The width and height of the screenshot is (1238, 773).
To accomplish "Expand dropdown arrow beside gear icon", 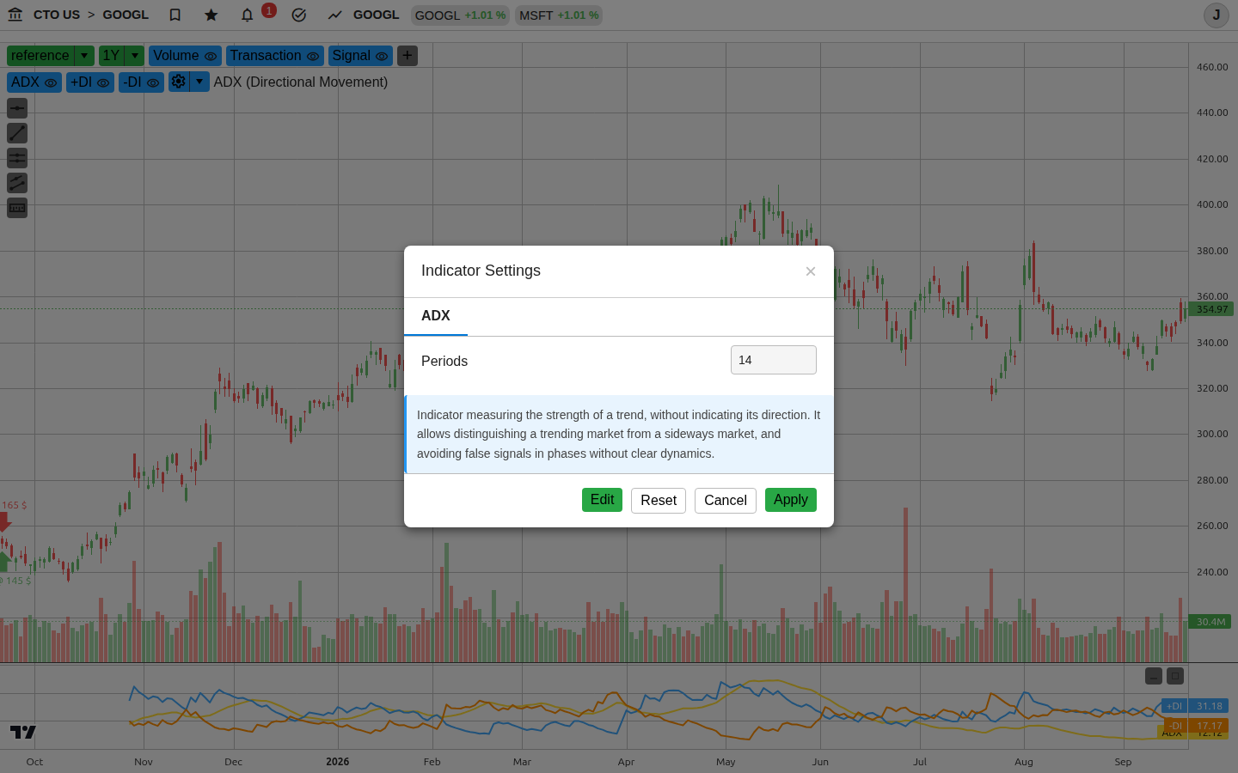I will (199, 82).
